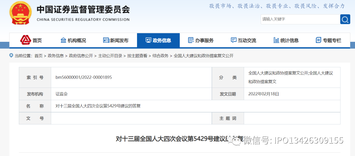This screenshot has height=156, width=355.
Task: Go to 政务信息 in the breadcrumb
Action: click(56, 56)
